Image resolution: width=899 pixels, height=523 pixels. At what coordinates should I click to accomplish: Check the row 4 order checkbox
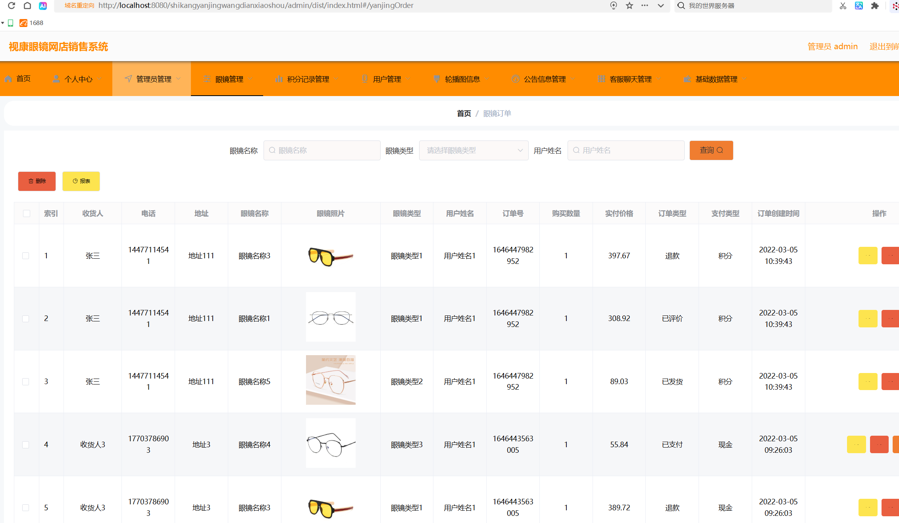pyautogui.click(x=26, y=444)
